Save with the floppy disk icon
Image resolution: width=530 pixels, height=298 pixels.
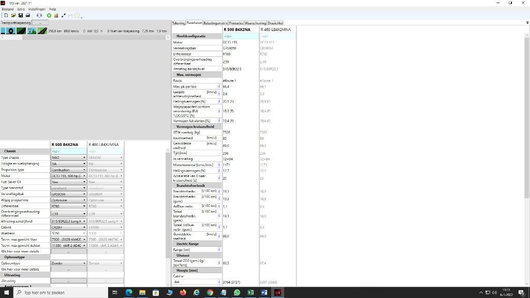tap(21, 16)
